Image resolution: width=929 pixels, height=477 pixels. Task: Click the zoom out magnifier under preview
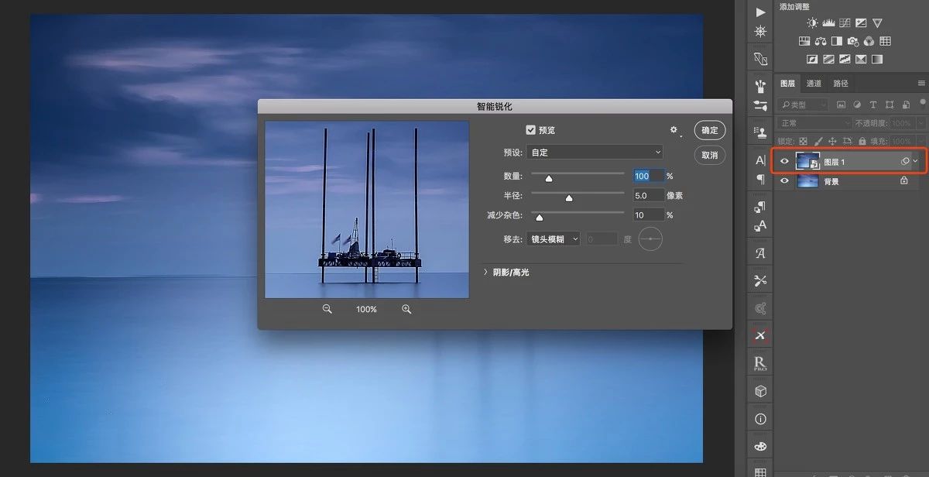pyautogui.click(x=327, y=309)
